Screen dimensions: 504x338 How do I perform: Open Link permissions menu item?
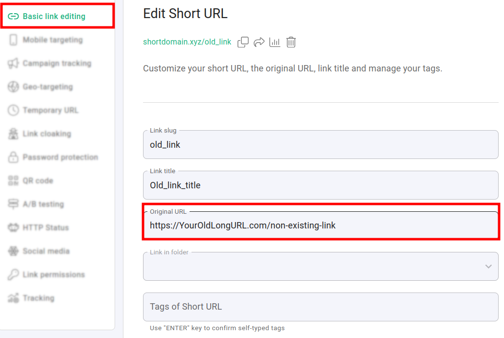pos(53,275)
